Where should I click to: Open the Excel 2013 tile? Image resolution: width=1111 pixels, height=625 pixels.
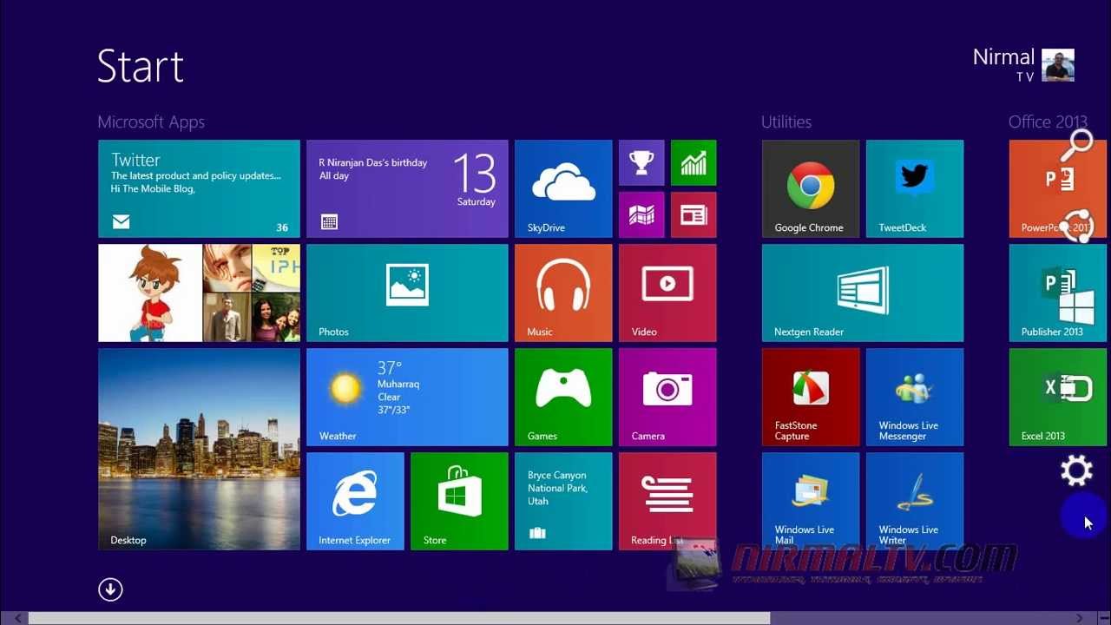pyautogui.click(x=1058, y=397)
